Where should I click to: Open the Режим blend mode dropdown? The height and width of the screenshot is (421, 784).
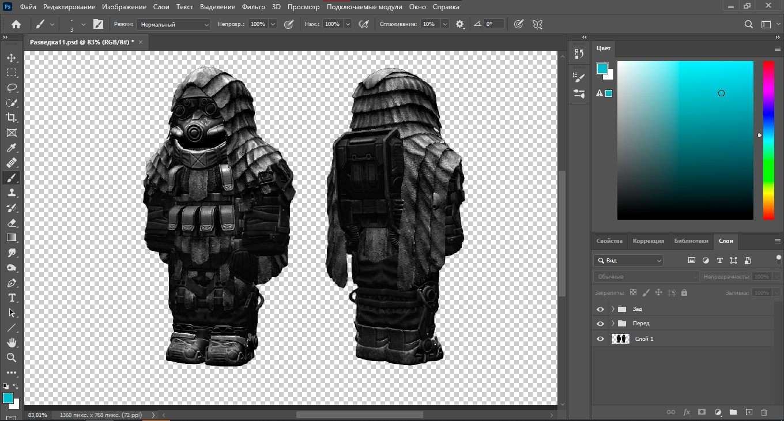click(x=174, y=24)
